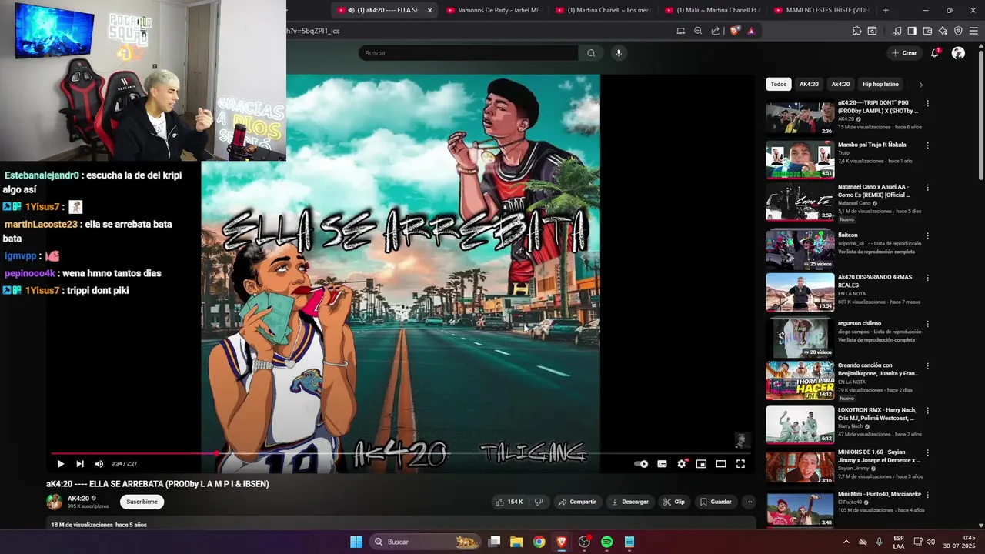Open the TRIPI DONT' PIKI video thumbnail
Viewport: 985px width, 554px height.
800,118
